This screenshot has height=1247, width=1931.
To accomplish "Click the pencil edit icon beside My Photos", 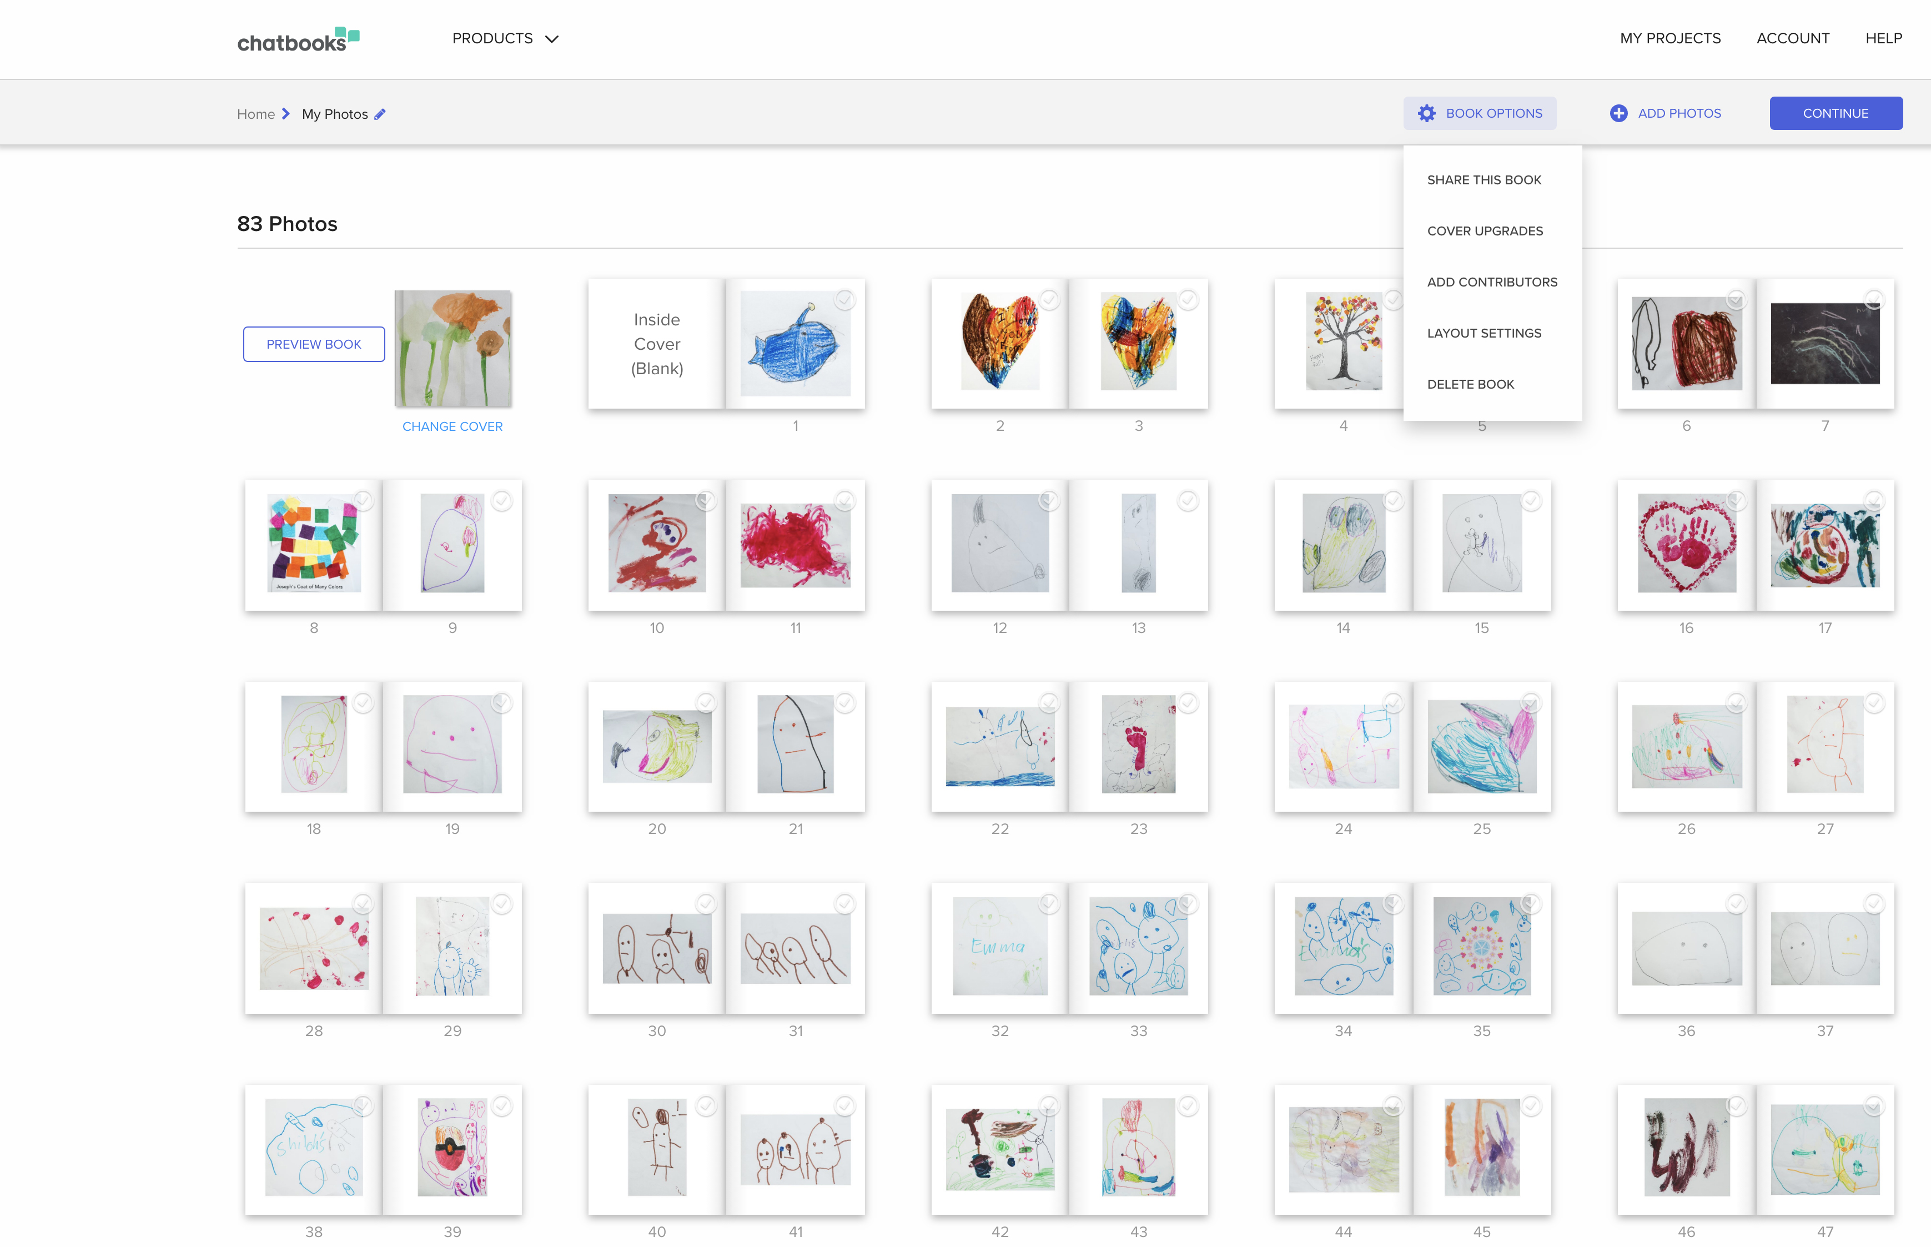I will (x=380, y=114).
